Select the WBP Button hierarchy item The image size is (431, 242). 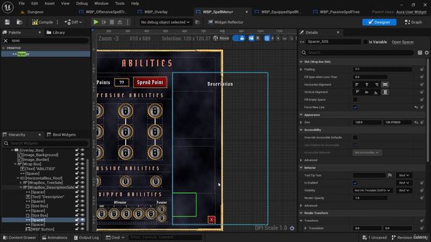pyautogui.click(x=40, y=229)
